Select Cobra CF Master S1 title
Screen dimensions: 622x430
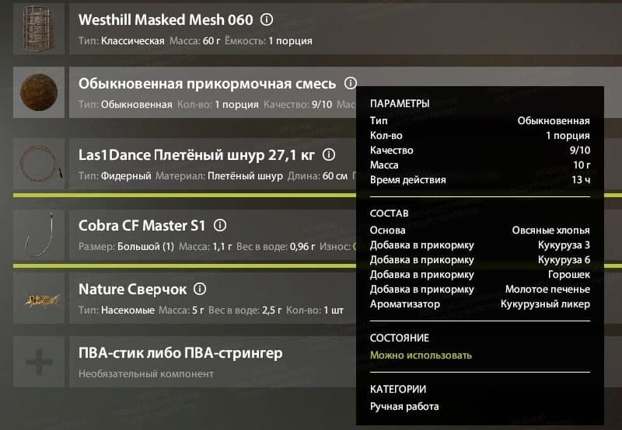tap(142, 226)
